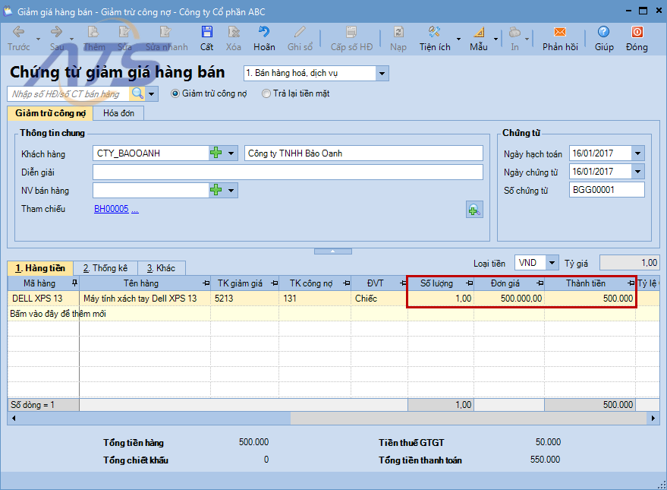Click the Cất save icon
Viewport: 667px width, 490px height.
point(206,33)
